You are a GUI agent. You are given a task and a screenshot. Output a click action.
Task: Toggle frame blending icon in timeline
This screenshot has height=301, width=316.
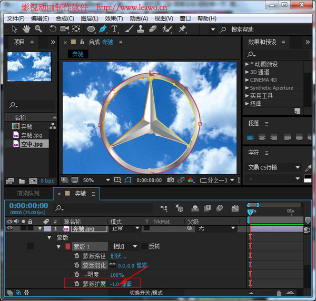point(207,208)
